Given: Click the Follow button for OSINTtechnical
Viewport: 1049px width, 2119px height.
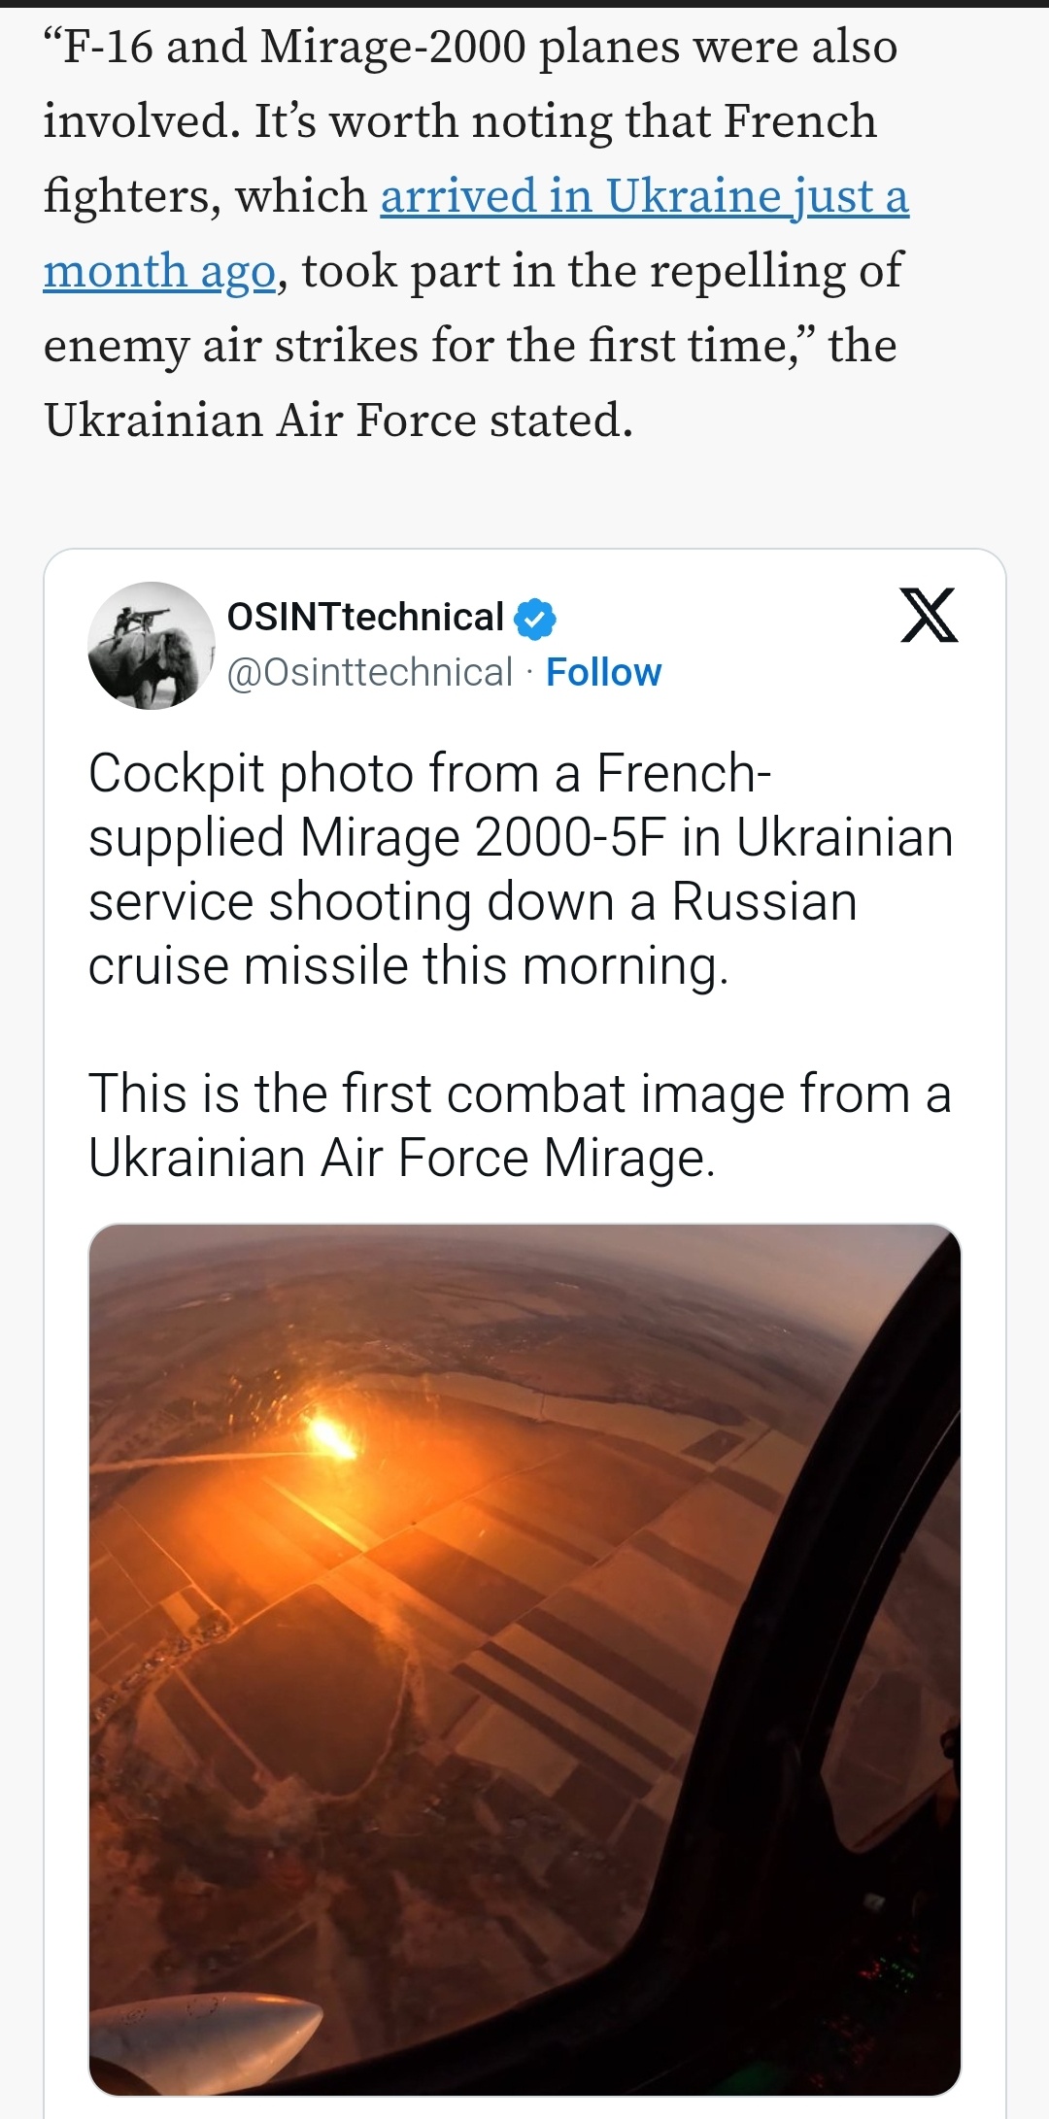Looking at the screenshot, I should point(604,671).
